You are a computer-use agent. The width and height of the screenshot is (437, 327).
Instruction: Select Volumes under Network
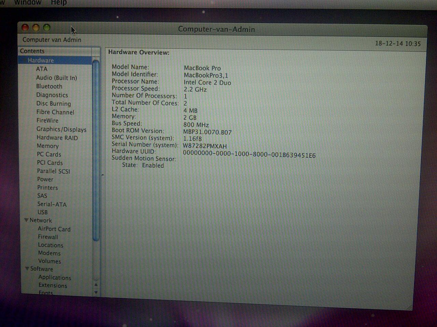[50, 261]
